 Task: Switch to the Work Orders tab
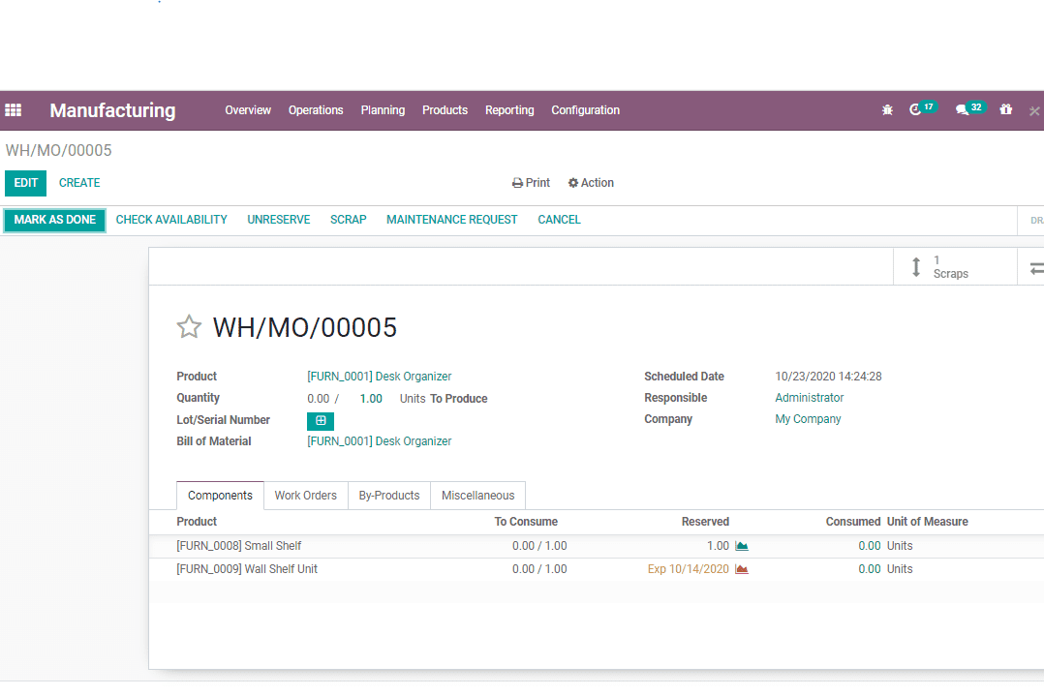pyautogui.click(x=306, y=495)
